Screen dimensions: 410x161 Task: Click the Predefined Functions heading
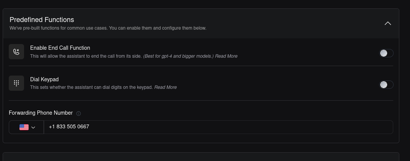42,20
